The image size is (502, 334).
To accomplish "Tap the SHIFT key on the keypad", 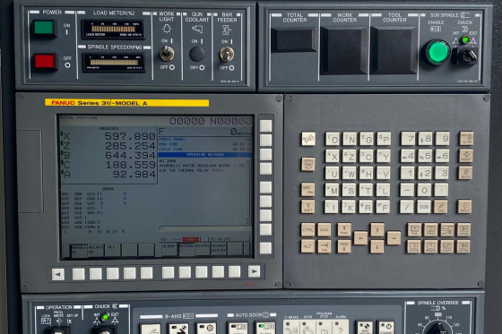I will (307, 206).
